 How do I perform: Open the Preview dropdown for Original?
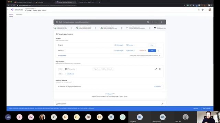coord(130,45)
